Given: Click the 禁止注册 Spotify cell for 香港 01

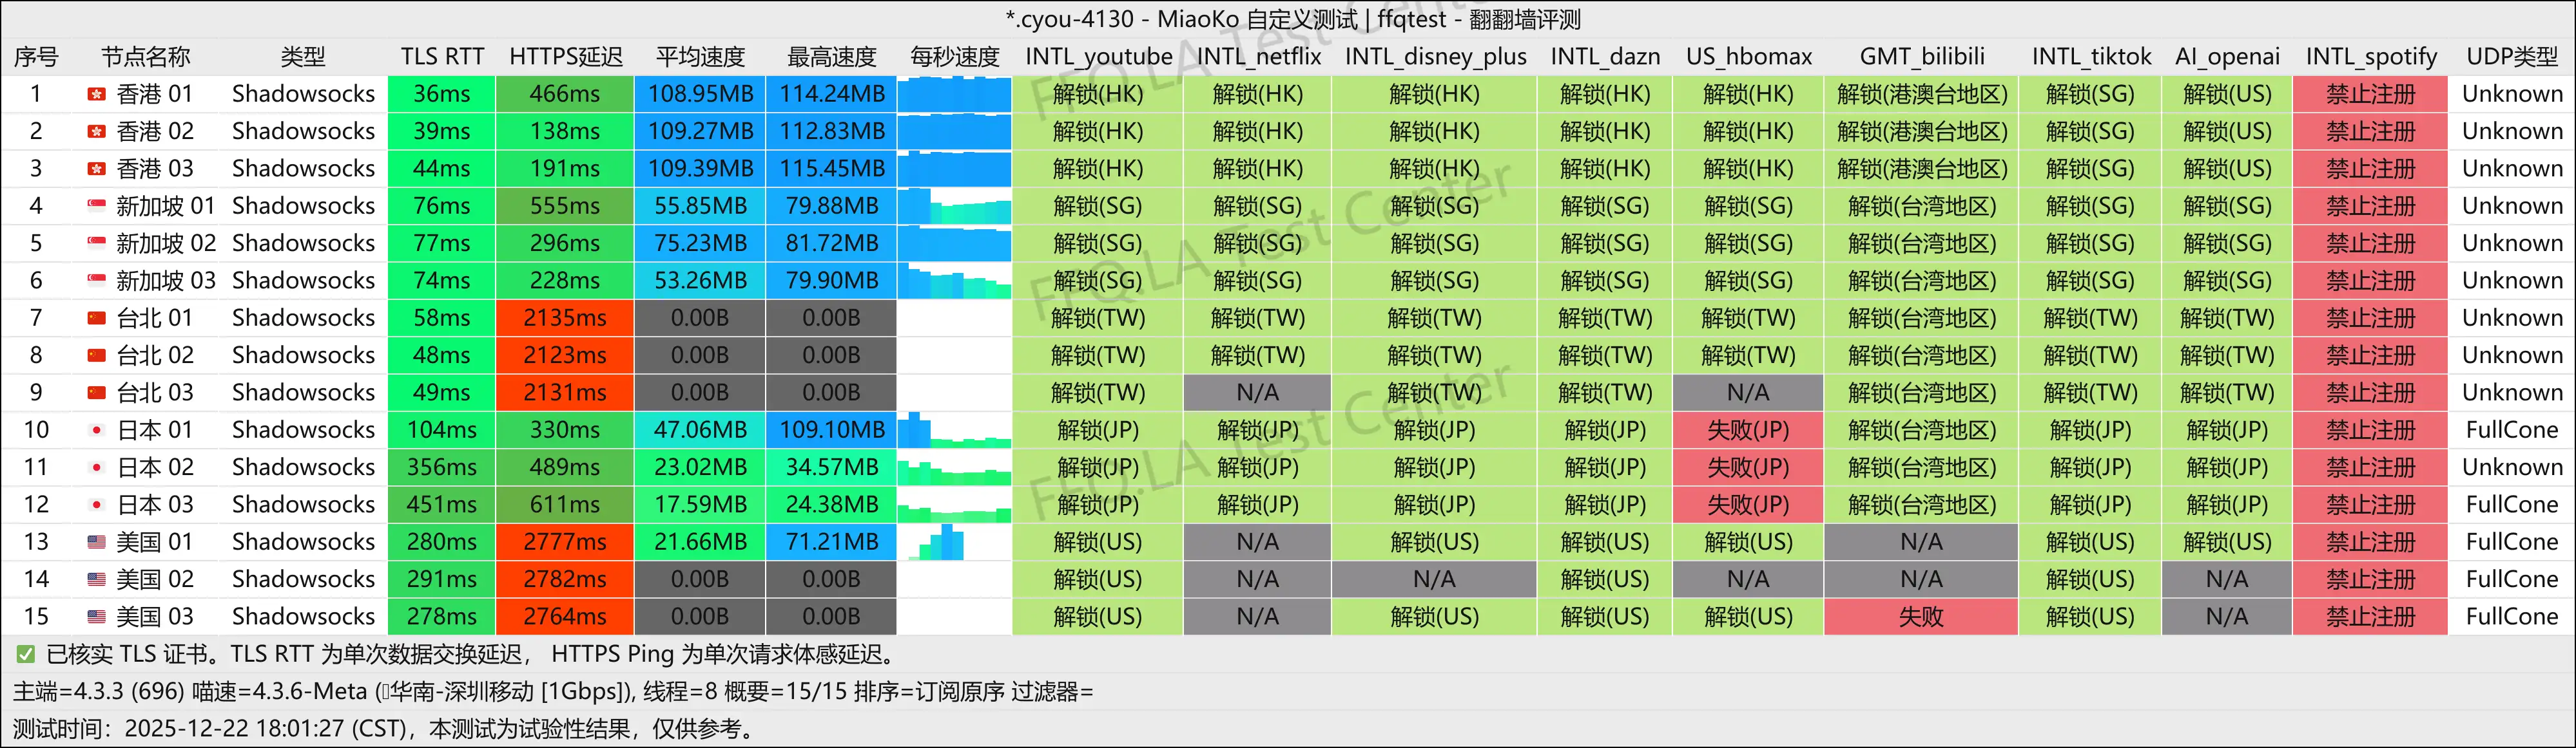Looking at the screenshot, I should [2371, 94].
